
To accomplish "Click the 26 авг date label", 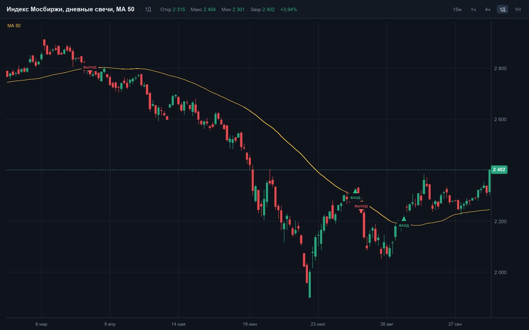I will [x=386, y=324].
